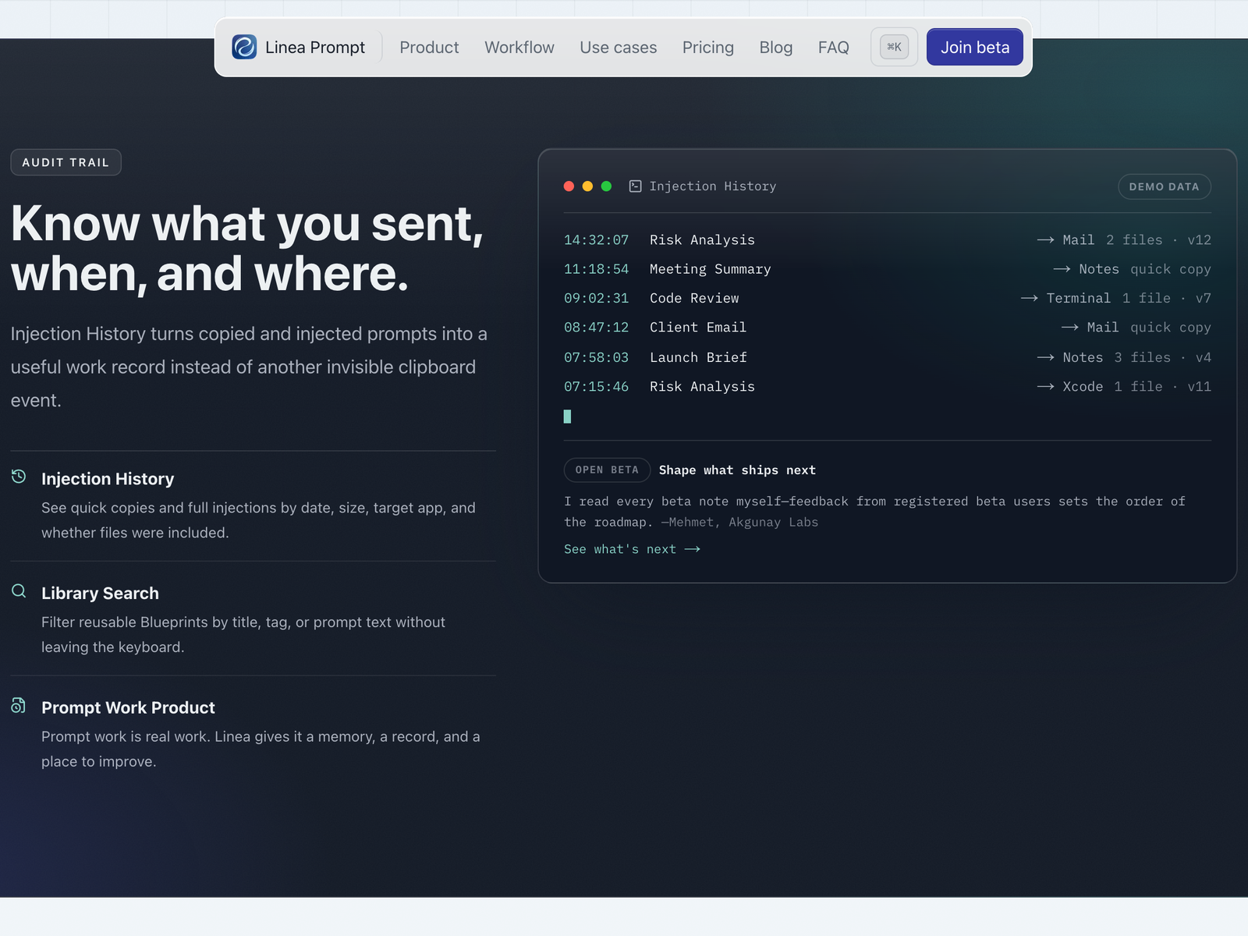Go to Use cases in navbar

coord(619,48)
